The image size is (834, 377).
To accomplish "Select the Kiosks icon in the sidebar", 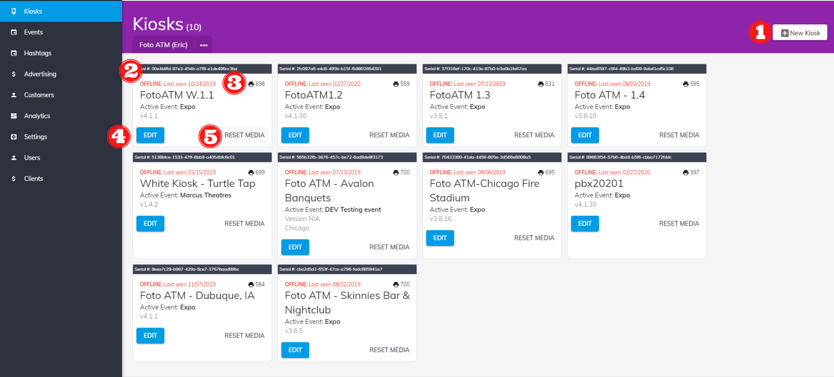I will click(x=13, y=11).
